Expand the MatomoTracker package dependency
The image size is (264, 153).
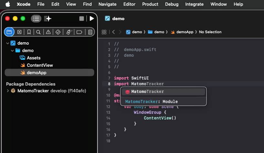[8, 91]
